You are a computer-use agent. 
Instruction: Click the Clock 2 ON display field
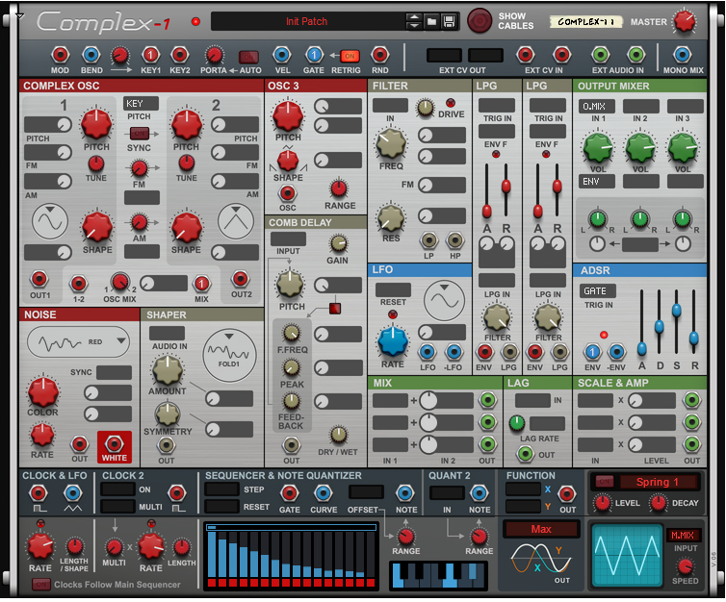pyautogui.click(x=118, y=489)
